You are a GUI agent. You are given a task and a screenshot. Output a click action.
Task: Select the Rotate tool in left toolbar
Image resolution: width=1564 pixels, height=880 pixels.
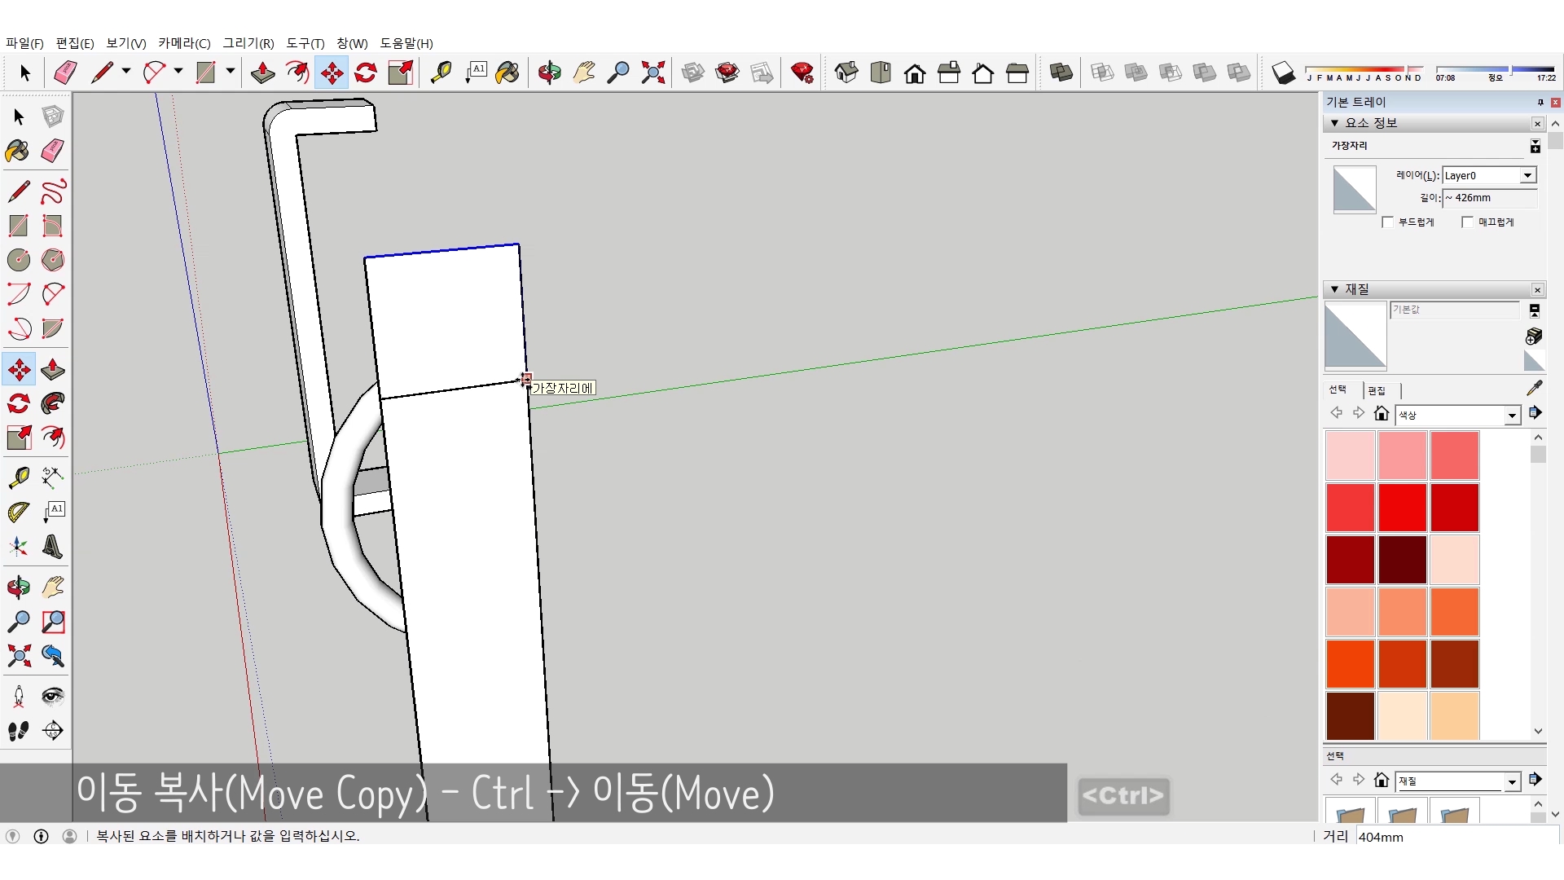pyautogui.click(x=19, y=403)
